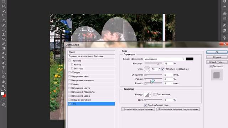
Task: Select the Hand tool
Action: pyautogui.click(x=3, y=82)
